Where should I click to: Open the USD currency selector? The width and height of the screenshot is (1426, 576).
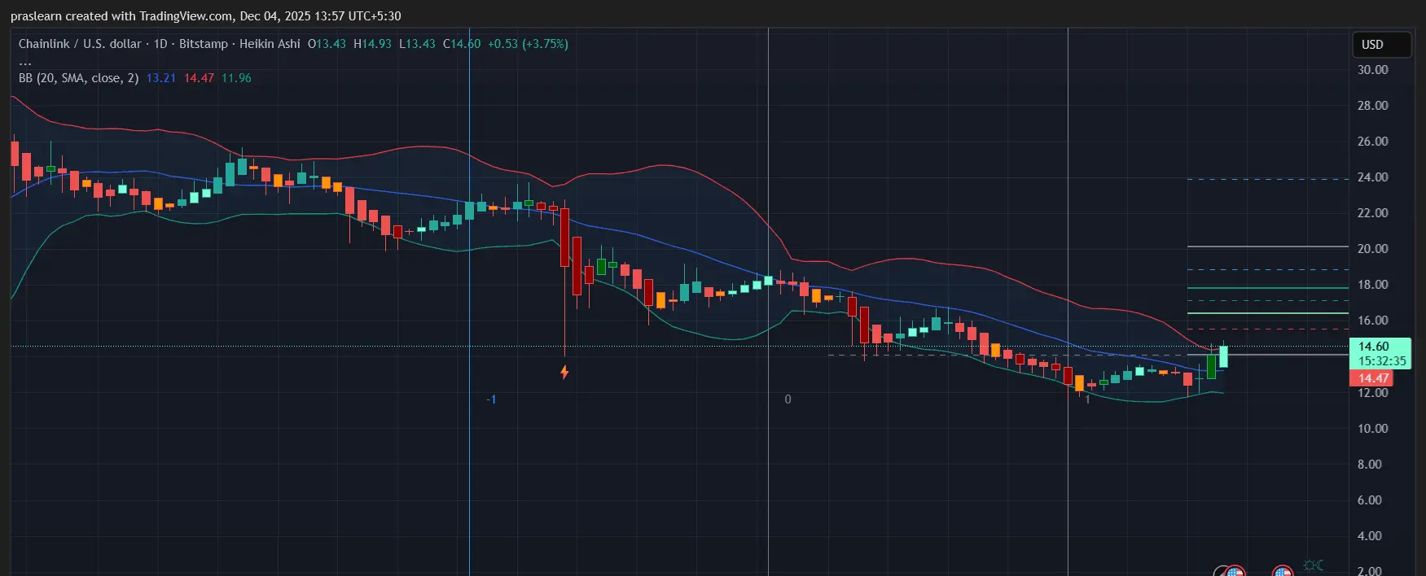tap(1380, 45)
